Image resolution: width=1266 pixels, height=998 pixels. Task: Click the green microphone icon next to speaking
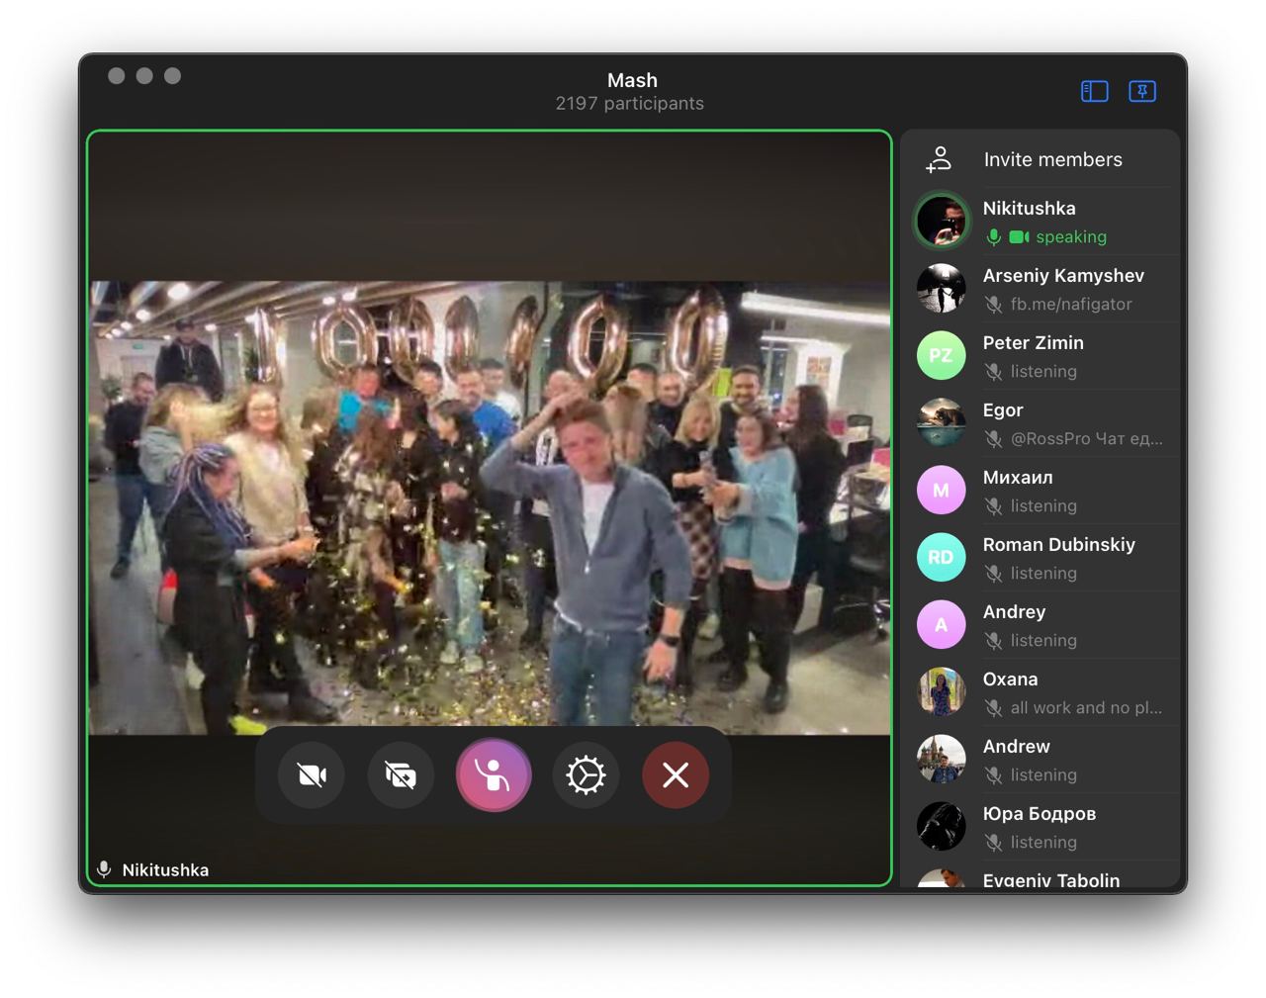tap(994, 237)
